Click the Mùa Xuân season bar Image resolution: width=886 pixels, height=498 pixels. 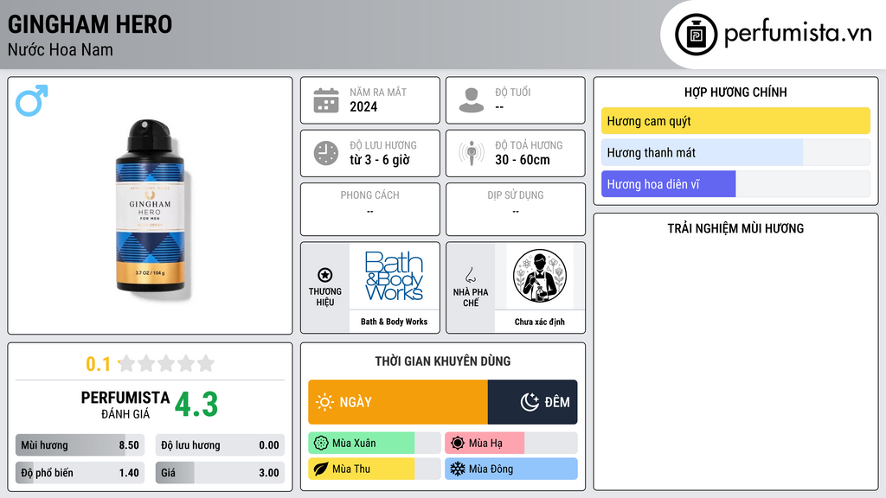point(375,444)
